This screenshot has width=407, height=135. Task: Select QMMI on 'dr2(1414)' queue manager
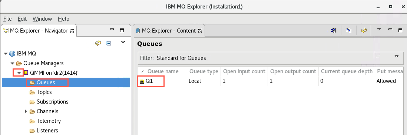coord(54,73)
